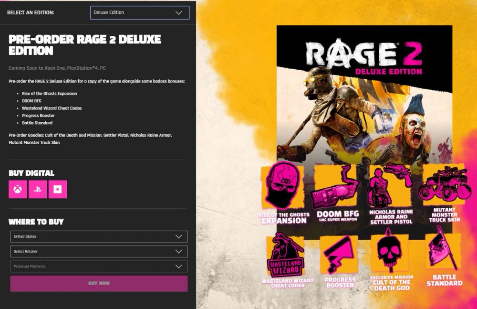Expand the Select Retailer dropdown
Screen dimensions: 477x309
pyautogui.click(x=99, y=251)
